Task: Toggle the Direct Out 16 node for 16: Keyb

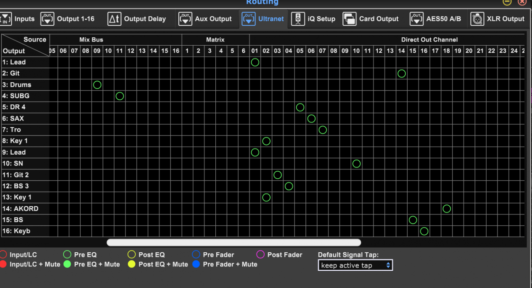Action: tap(424, 231)
